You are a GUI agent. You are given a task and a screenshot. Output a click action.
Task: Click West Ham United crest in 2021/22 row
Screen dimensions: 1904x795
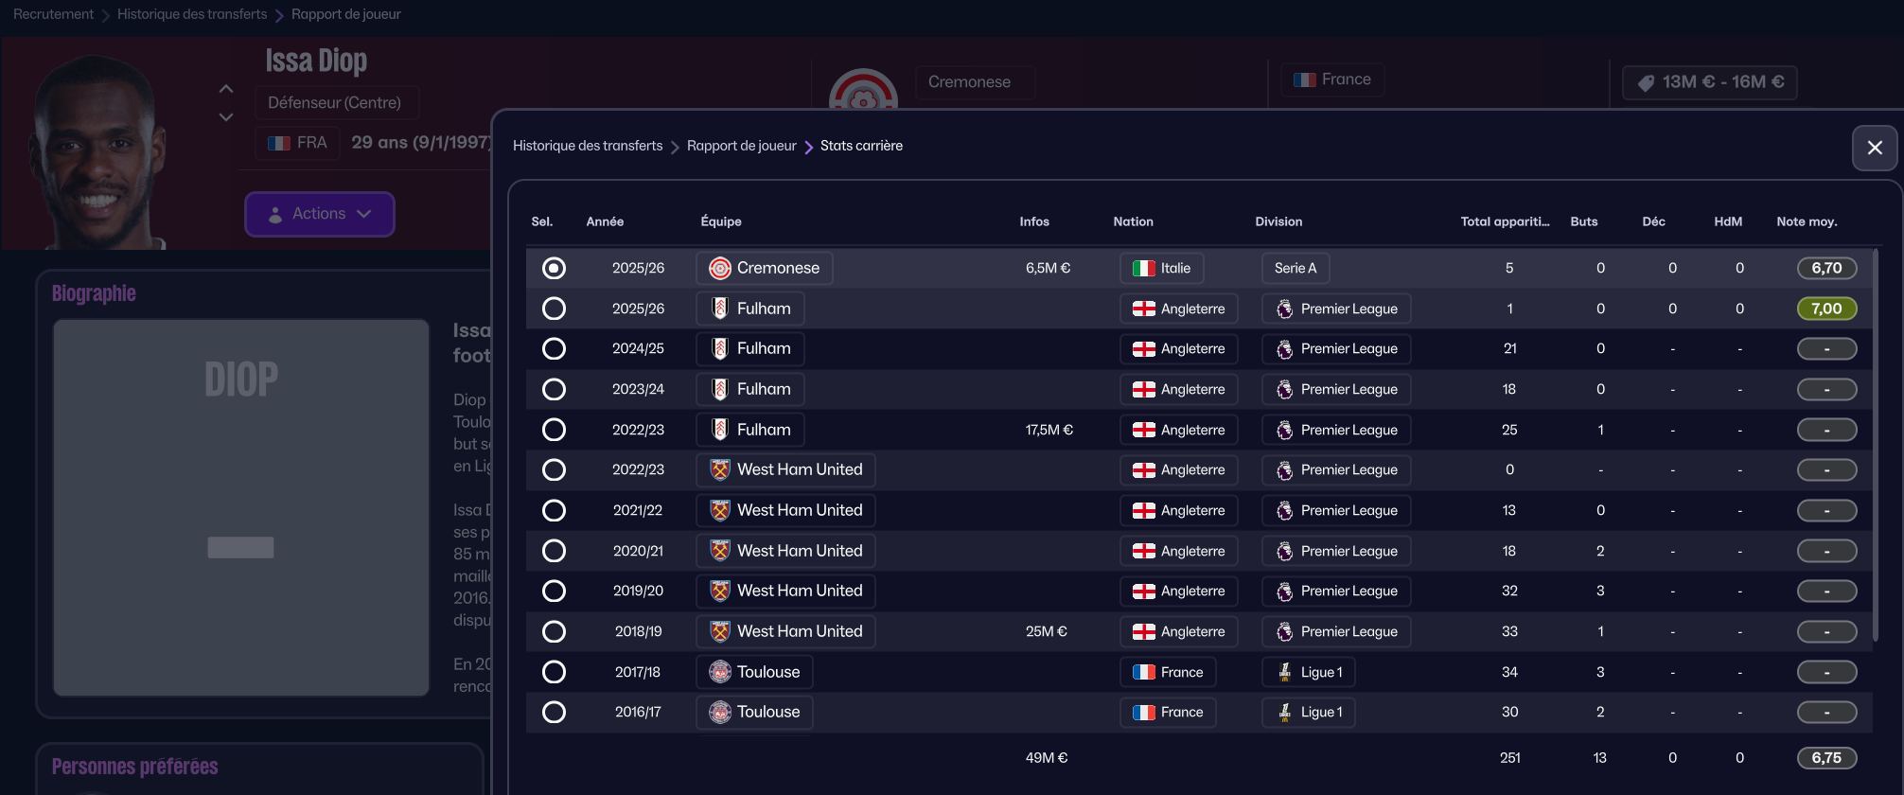coord(720,511)
